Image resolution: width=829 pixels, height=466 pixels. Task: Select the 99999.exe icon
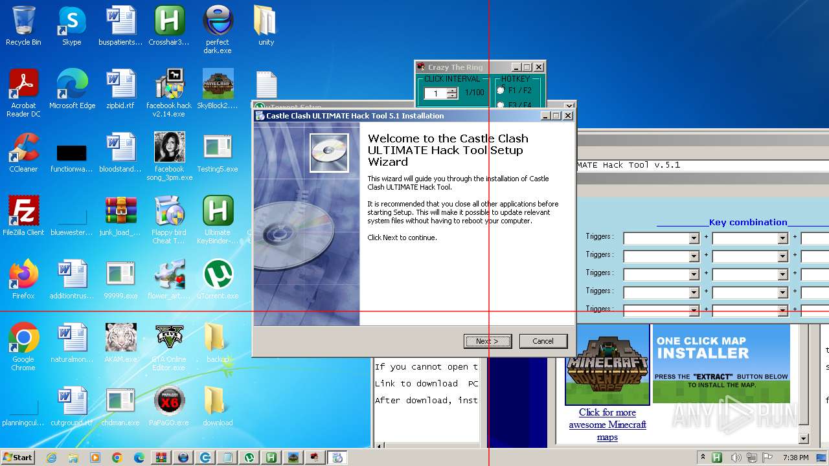[120, 280]
